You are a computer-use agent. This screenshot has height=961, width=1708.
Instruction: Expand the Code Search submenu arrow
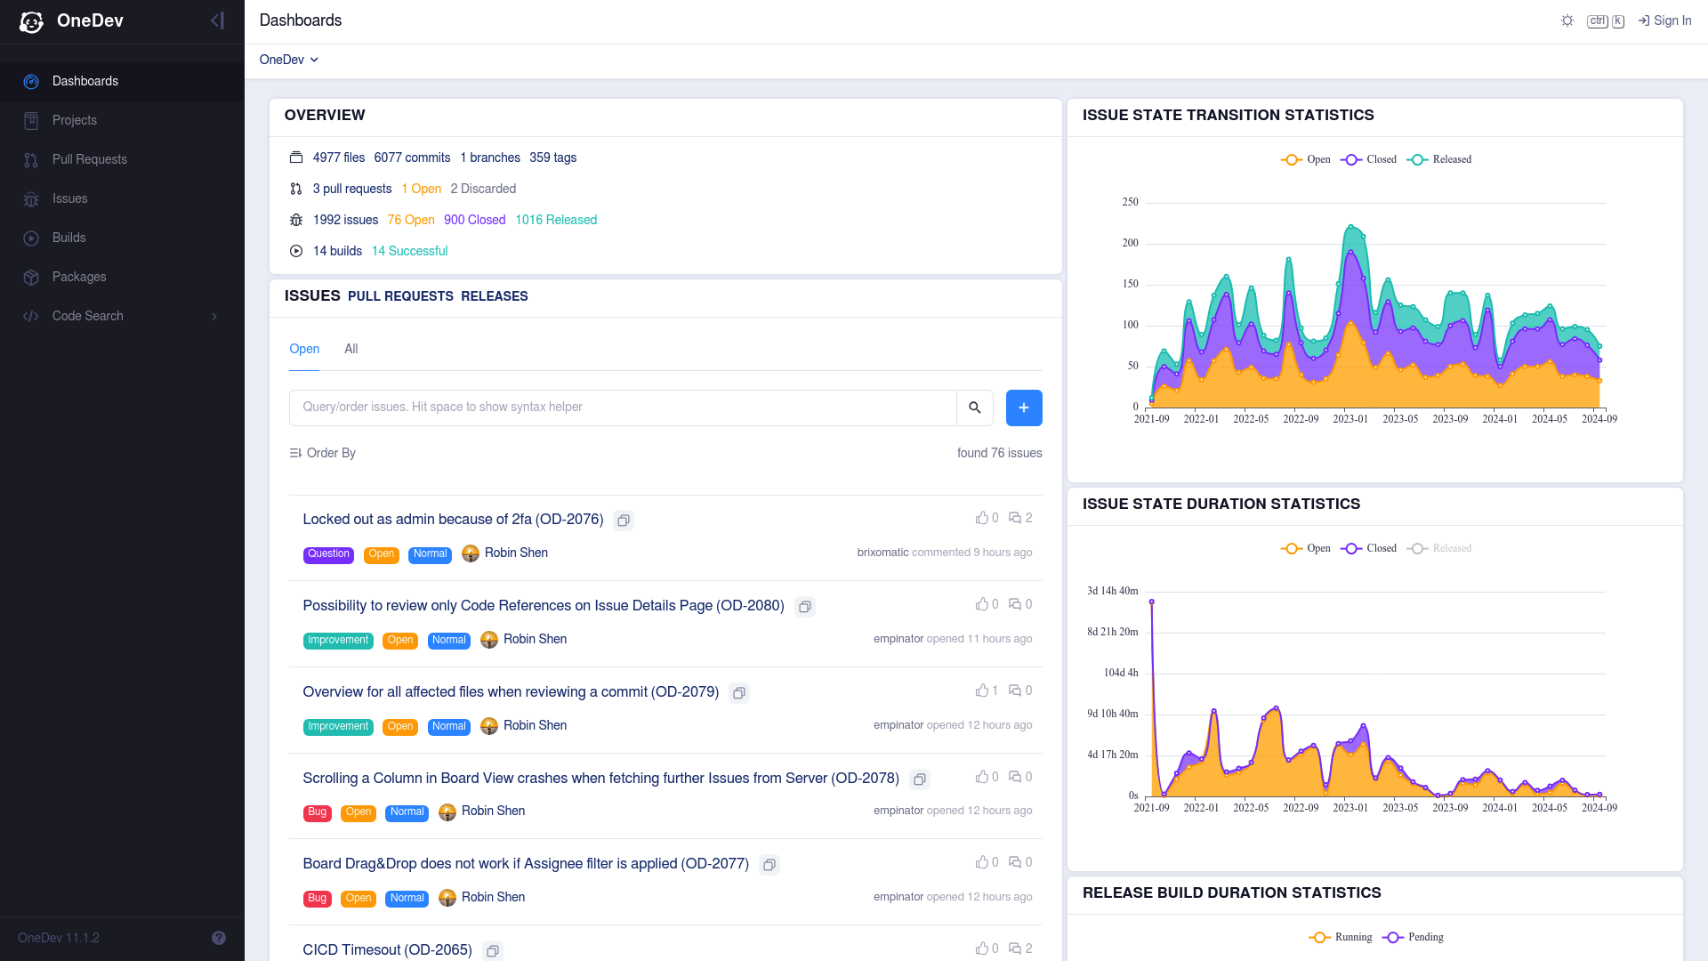(x=214, y=316)
